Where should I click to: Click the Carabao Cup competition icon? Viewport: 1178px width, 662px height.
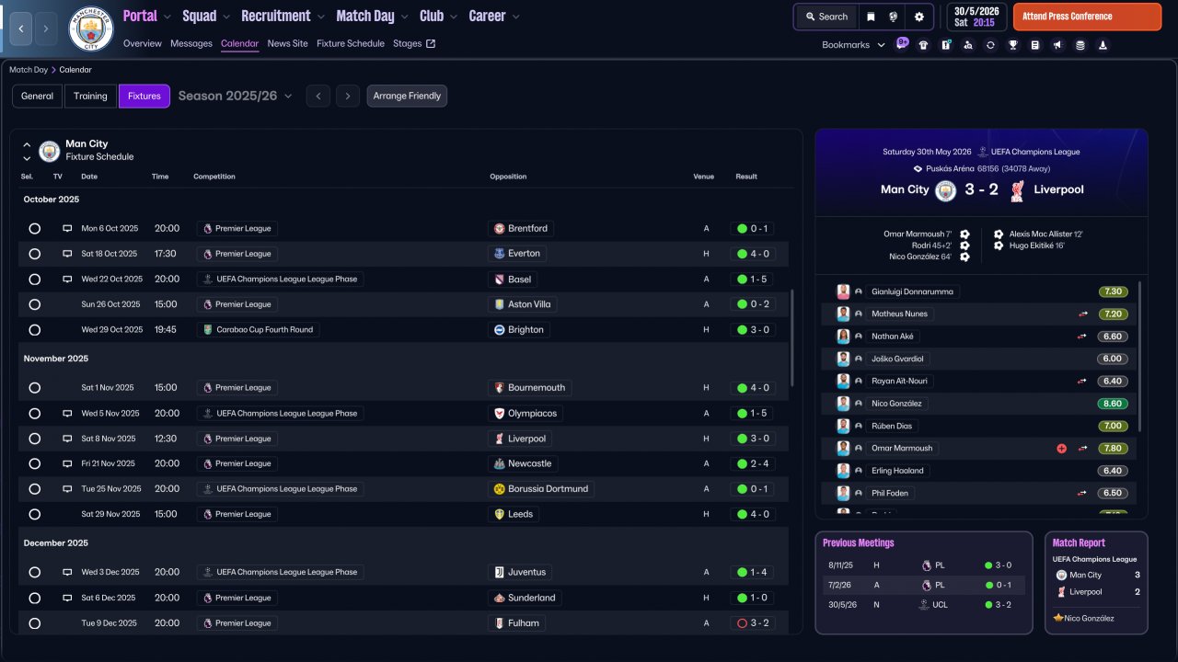208,329
